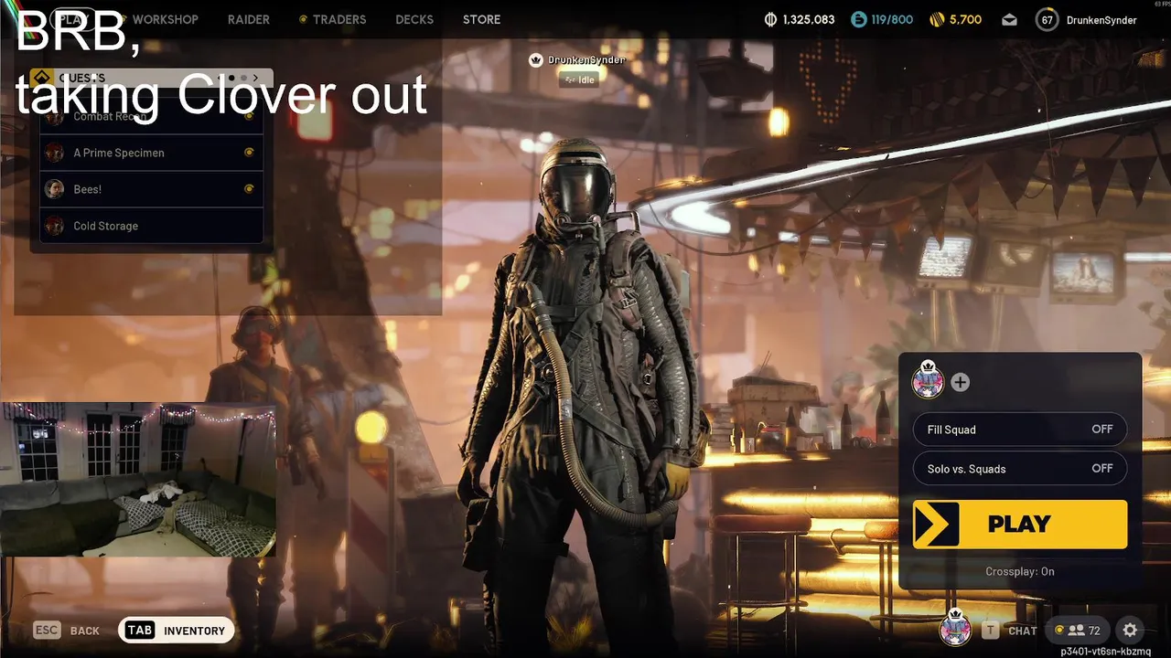Toggle Solo vs. Squads option
This screenshot has height=658, width=1171.
1020,469
